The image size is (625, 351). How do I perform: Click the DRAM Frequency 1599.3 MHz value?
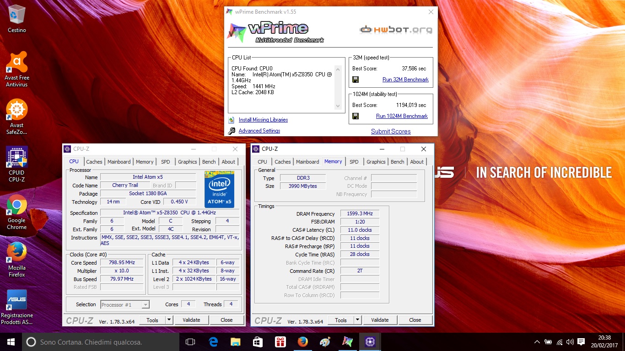(x=360, y=214)
